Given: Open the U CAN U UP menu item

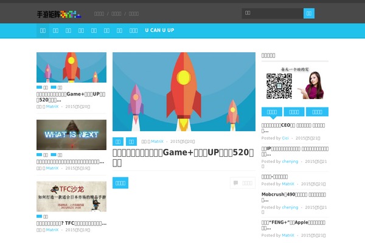Looking at the screenshot, I should coord(159,30).
